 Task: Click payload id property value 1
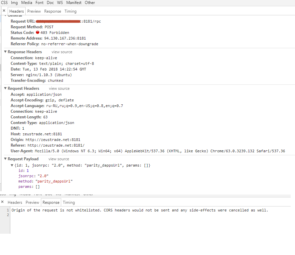coord(28,171)
